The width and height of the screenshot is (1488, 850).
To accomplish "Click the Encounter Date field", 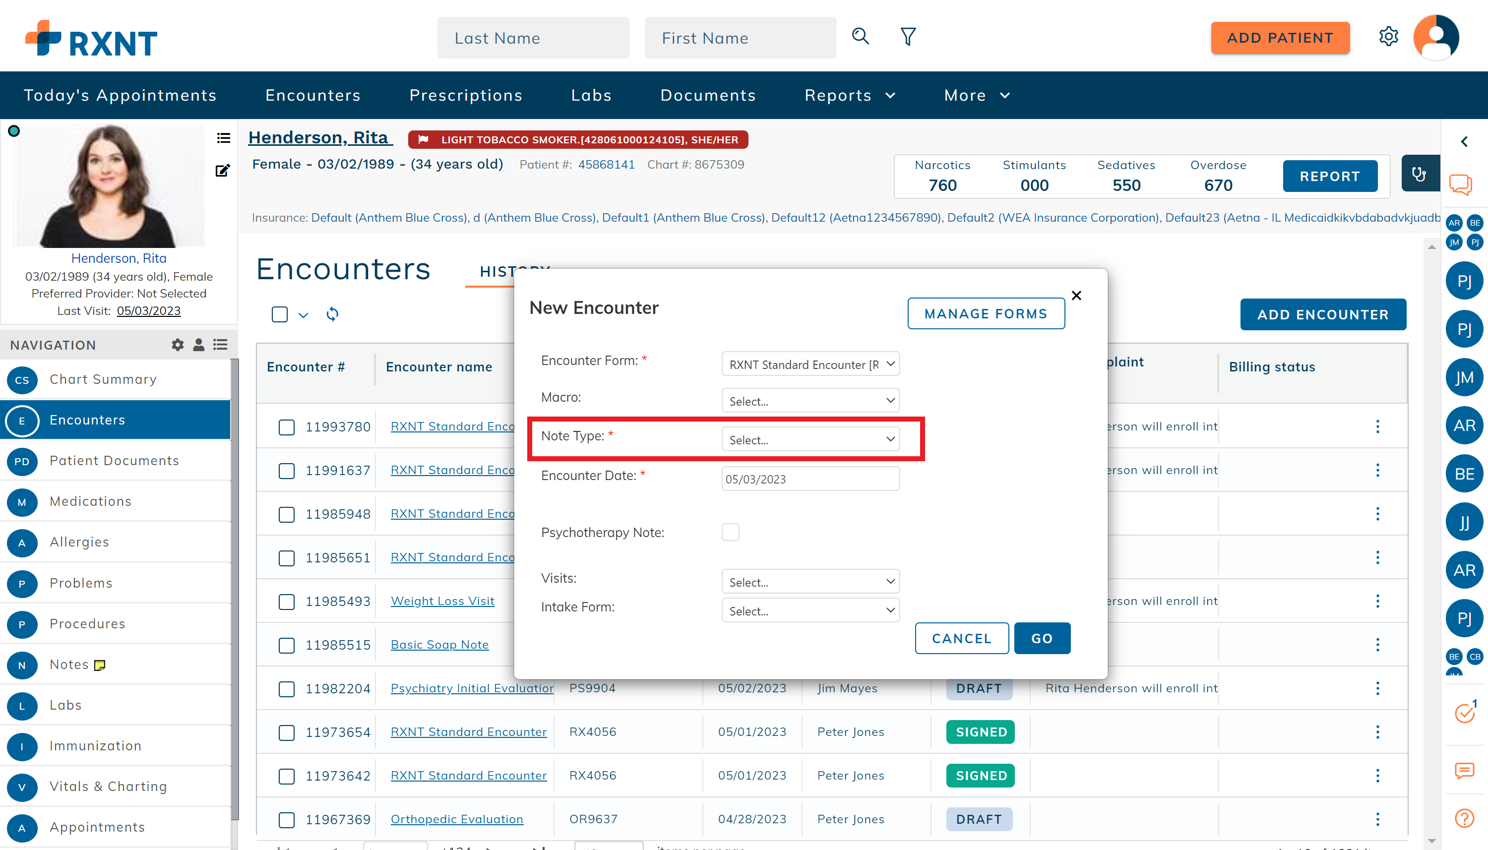I will click(x=810, y=479).
